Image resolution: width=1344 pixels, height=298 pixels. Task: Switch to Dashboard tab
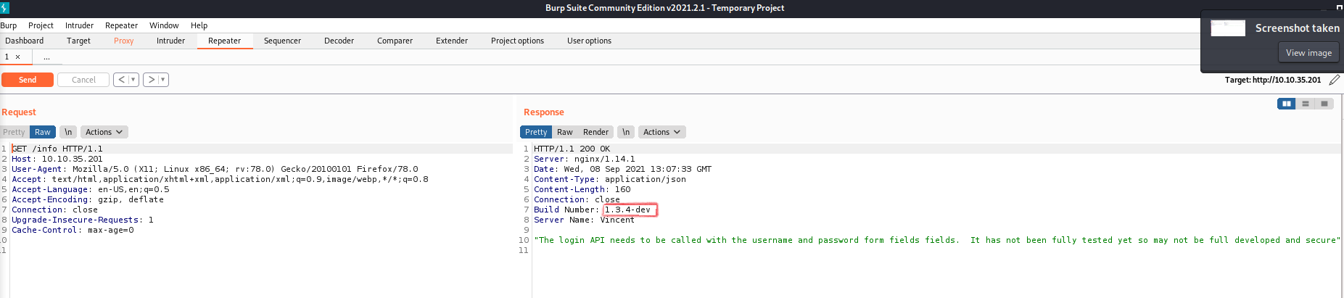25,41
